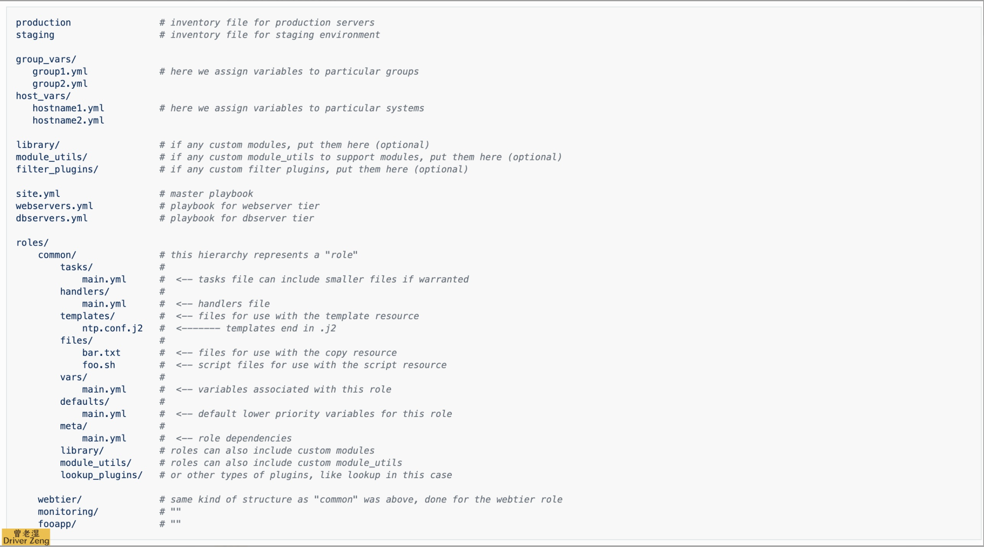Select the roles/ top-level directory
Viewport: 984px width, 547px height.
[32, 243]
